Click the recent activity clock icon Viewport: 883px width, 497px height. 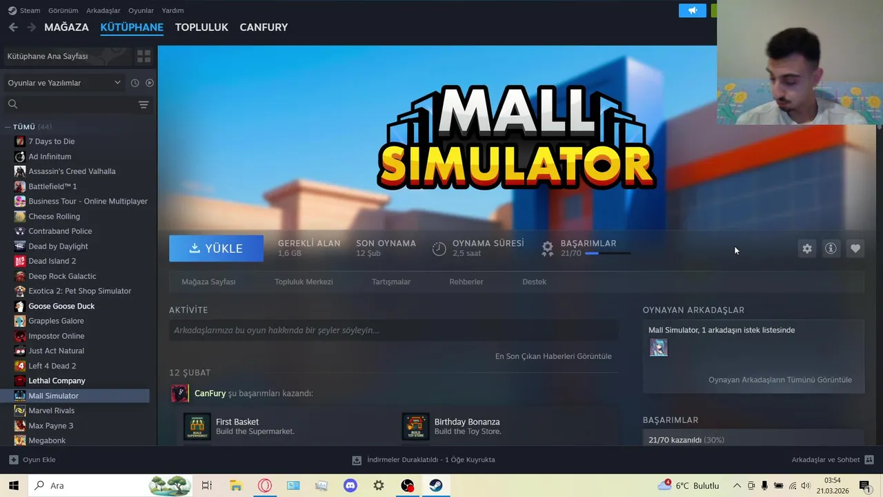(x=135, y=83)
